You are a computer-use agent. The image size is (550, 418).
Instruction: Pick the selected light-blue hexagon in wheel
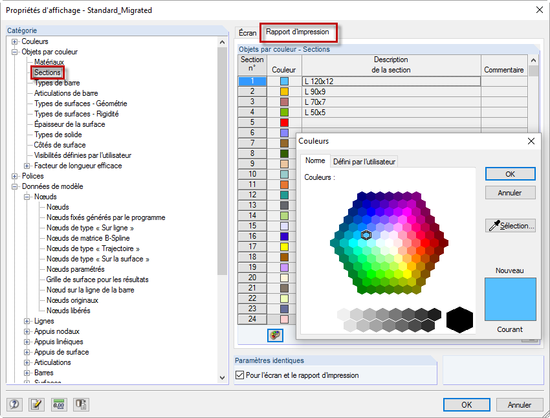tap(366, 235)
